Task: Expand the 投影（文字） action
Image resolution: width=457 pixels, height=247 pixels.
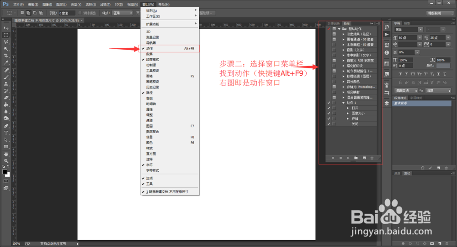Action: click(x=344, y=50)
